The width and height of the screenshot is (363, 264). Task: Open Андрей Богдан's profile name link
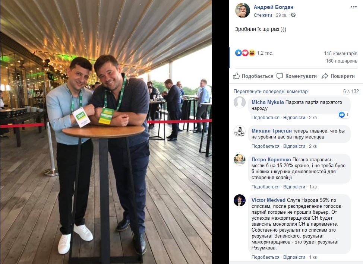[274, 7]
